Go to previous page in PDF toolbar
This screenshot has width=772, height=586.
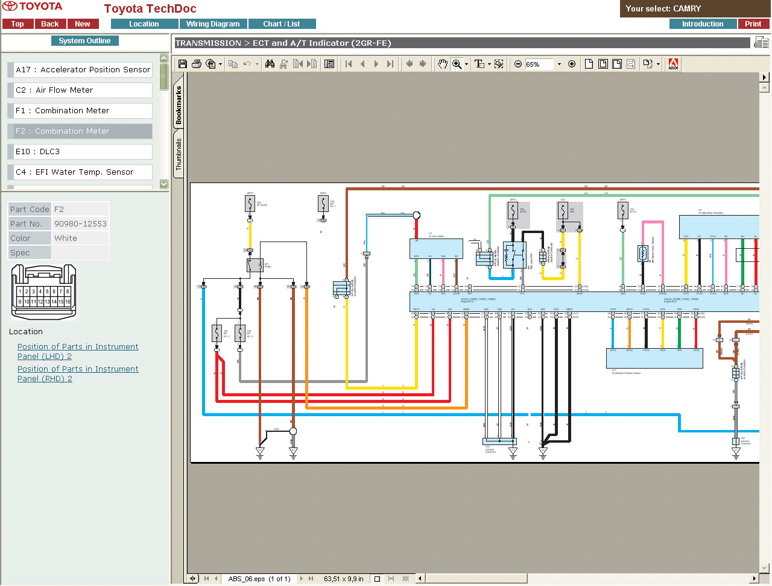click(x=362, y=64)
